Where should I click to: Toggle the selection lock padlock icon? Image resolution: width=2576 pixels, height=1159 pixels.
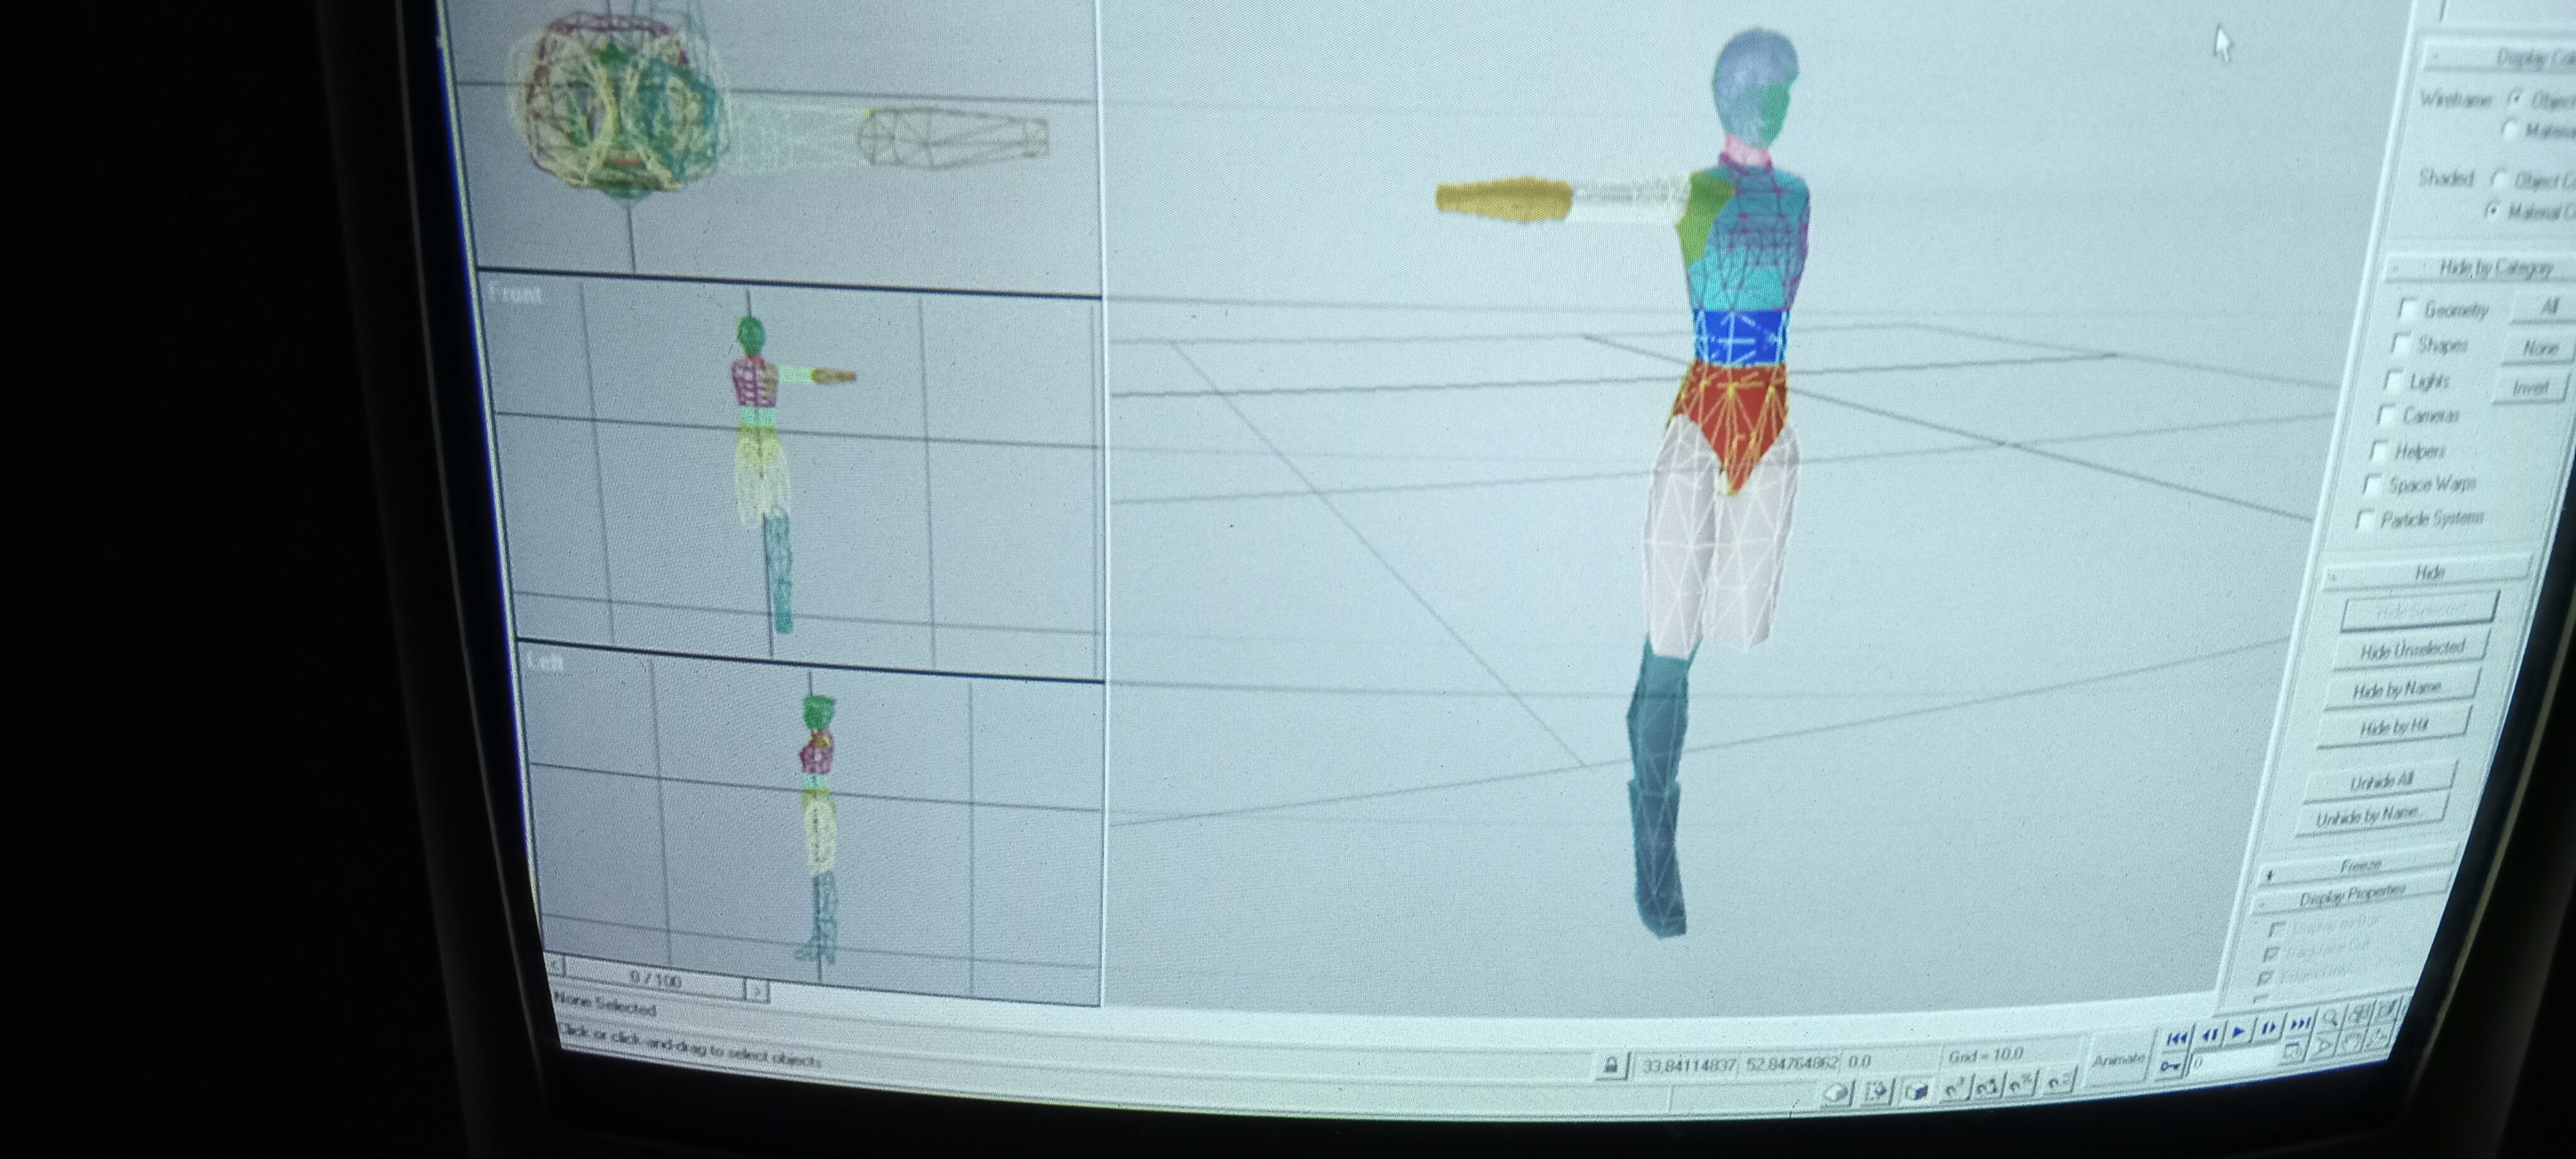(1612, 1067)
